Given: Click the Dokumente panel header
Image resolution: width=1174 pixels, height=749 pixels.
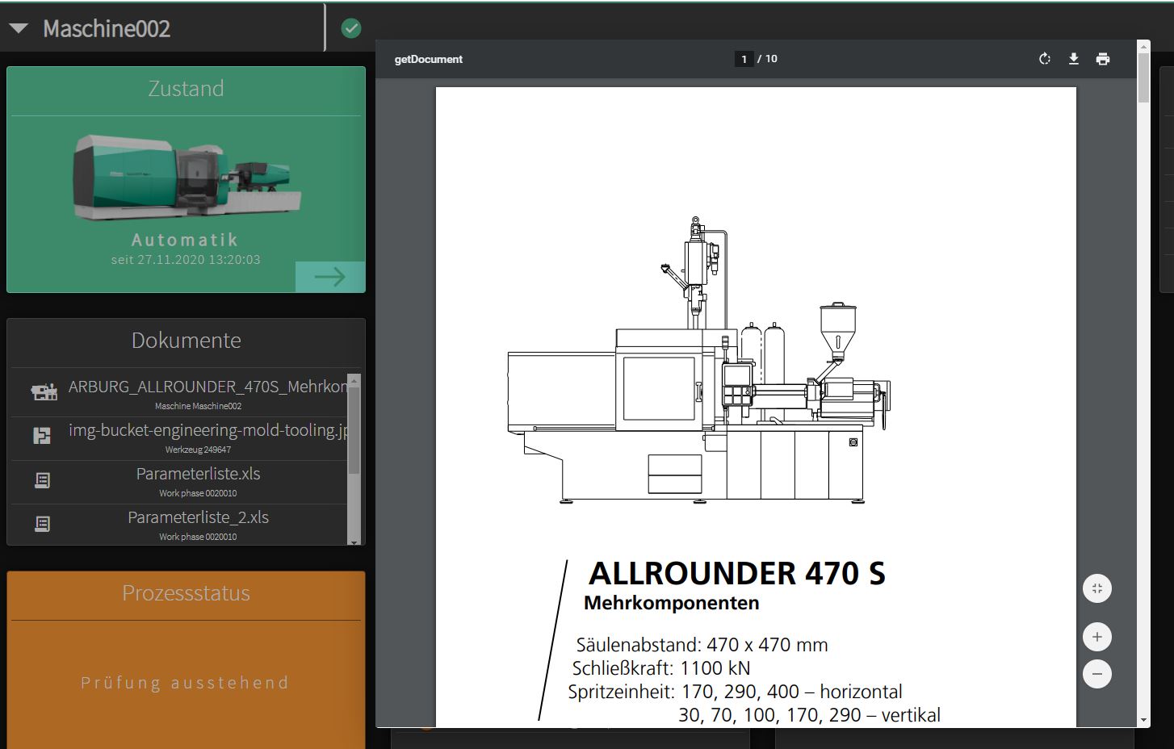Looking at the screenshot, I should (x=186, y=341).
